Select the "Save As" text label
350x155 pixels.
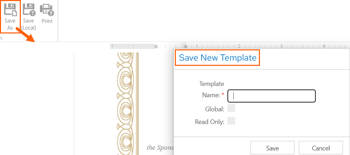point(10,24)
